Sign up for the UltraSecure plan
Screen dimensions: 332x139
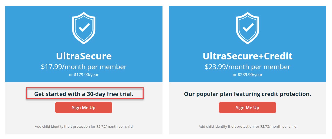(x=84, y=108)
